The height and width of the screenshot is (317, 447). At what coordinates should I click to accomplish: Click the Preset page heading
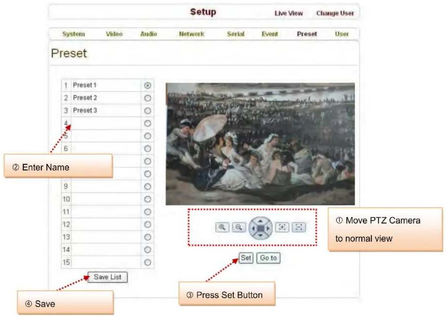click(69, 53)
